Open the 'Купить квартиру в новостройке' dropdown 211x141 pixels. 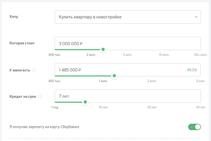click(x=128, y=17)
